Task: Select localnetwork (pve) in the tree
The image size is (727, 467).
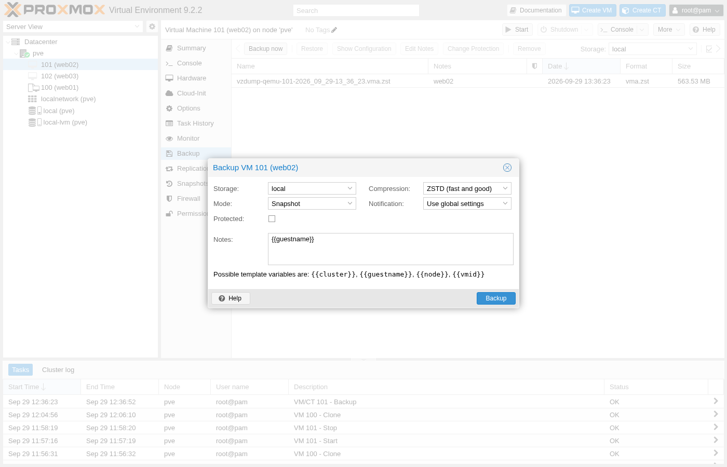Action: pyautogui.click(x=68, y=99)
